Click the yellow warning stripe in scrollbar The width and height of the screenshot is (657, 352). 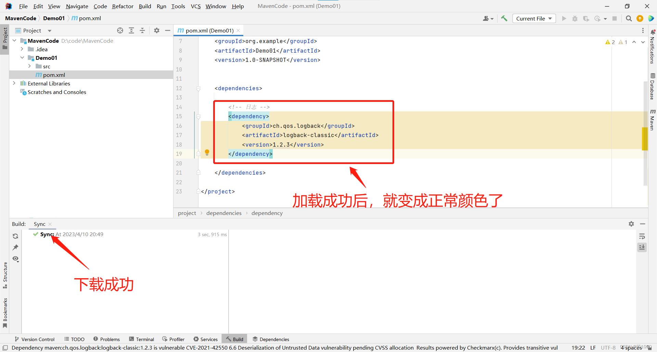(645, 138)
